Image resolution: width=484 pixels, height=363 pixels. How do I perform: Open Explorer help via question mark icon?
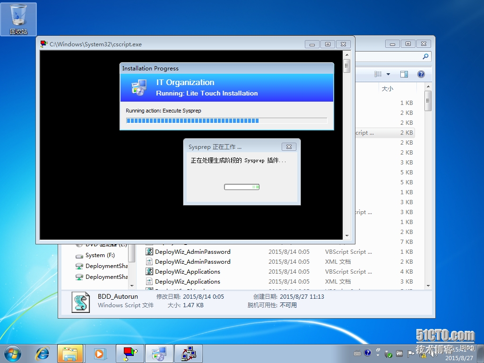[421, 74]
